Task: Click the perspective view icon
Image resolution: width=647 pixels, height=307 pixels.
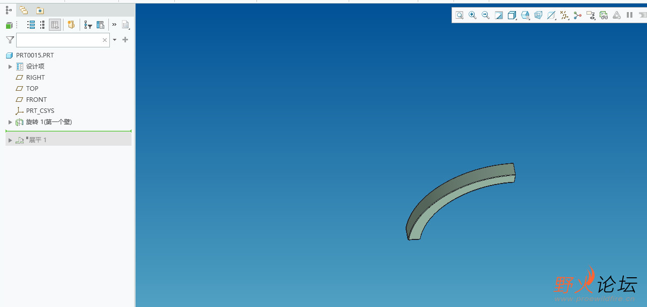Action: [538, 16]
